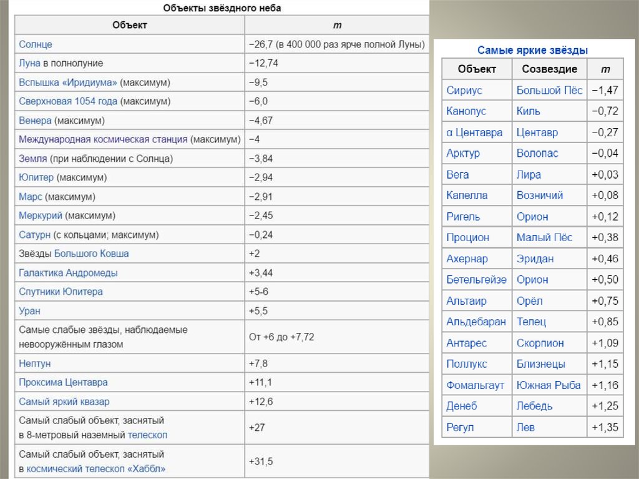Image resolution: width=639 pixels, height=479 pixels.
Task: Click the Лира constellation link
Action: (529, 174)
